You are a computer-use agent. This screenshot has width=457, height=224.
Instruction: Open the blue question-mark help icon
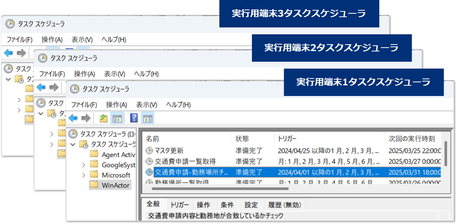134,118
